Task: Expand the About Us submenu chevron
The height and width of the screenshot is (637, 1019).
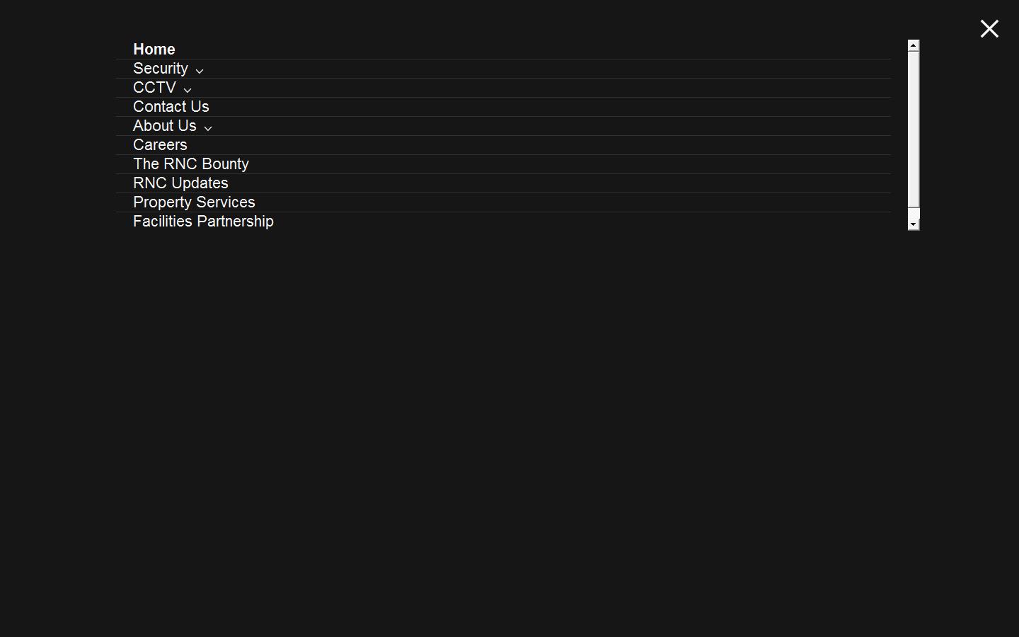Action: point(208,127)
